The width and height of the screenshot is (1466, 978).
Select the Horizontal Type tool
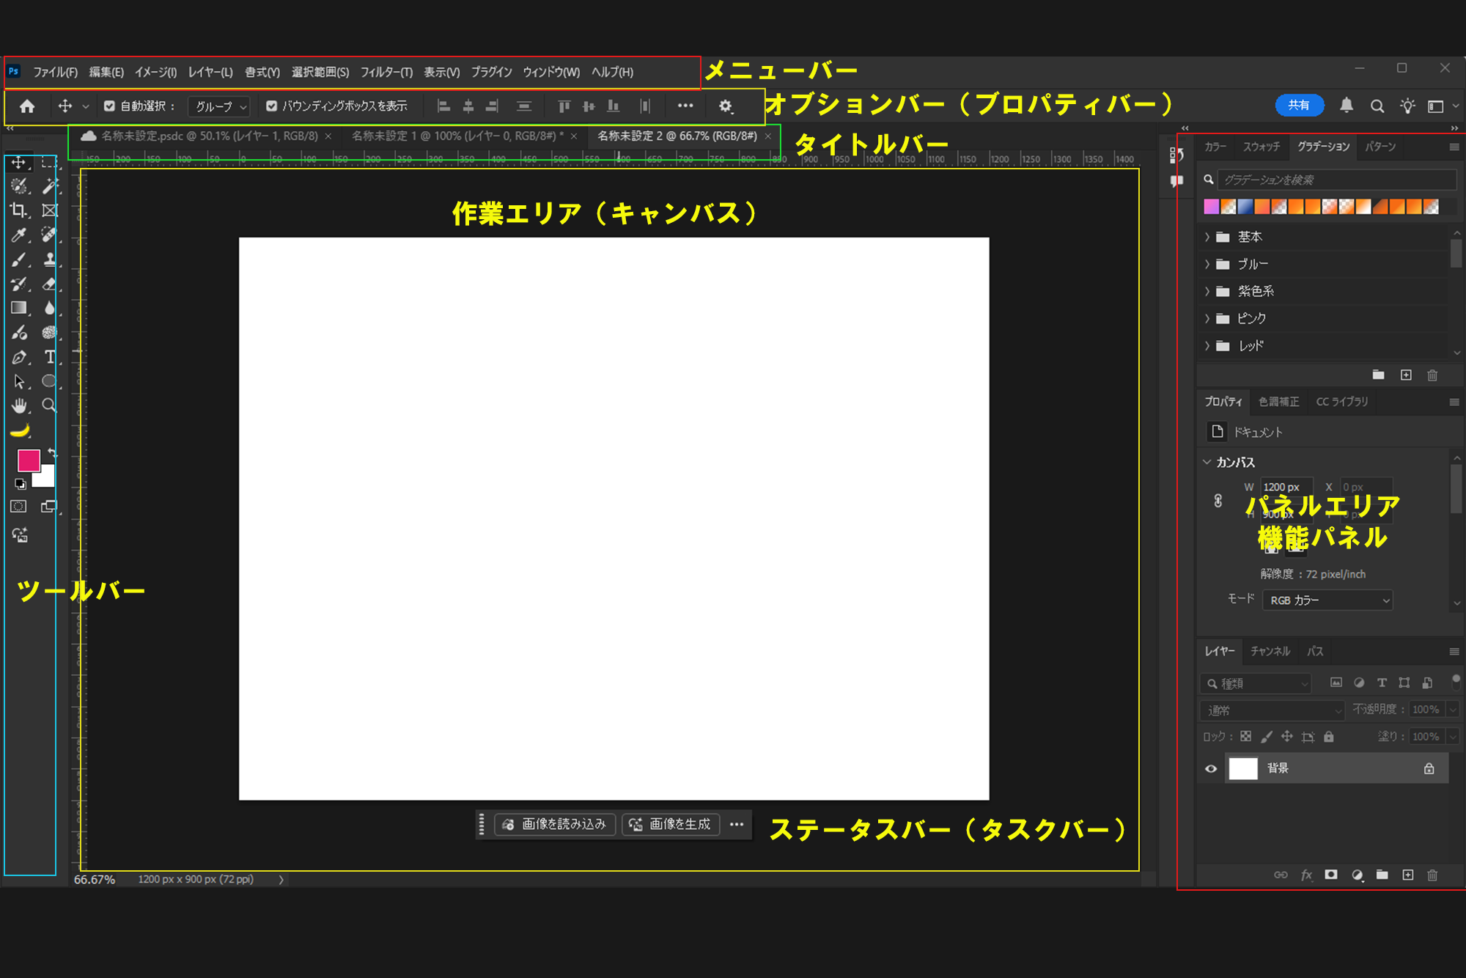pos(49,357)
